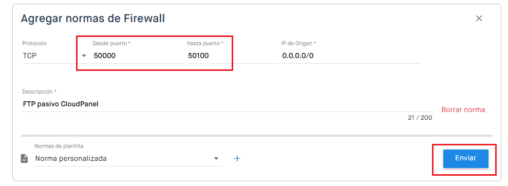
Task: Close the Agregar normas de Firewall dialog
Action: (x=479, y=18)
